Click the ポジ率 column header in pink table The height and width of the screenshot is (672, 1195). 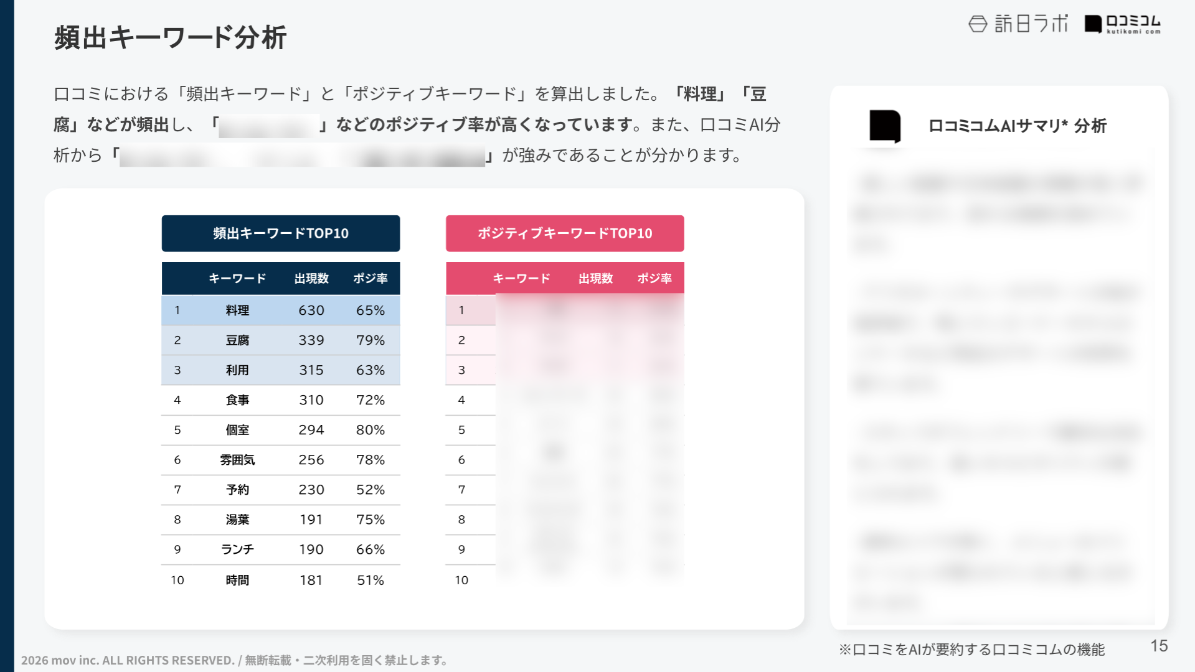pos(654,278)
